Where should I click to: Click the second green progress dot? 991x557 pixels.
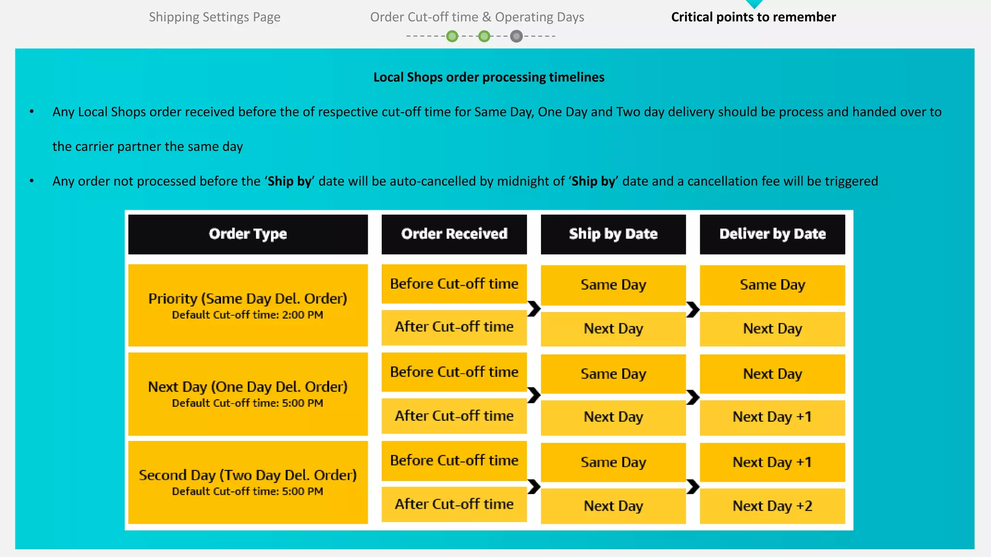[484, 36]
